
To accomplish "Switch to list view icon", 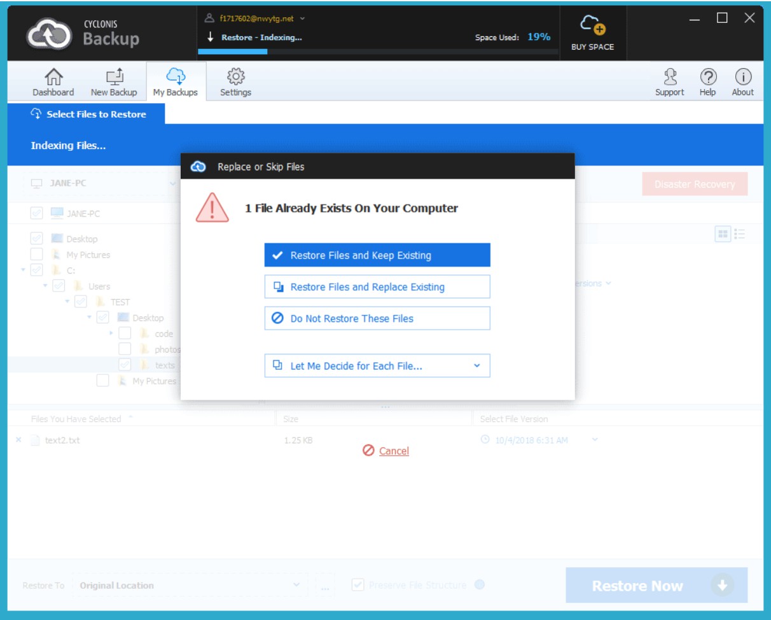I will (739, 234).
